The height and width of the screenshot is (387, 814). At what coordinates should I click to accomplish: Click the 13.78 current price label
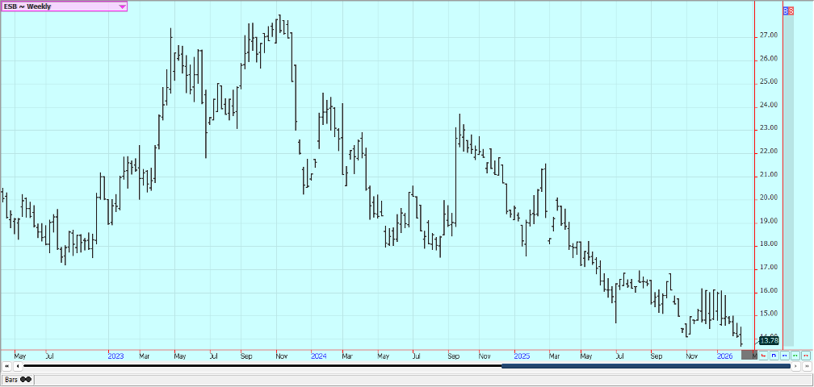point(769,341)
